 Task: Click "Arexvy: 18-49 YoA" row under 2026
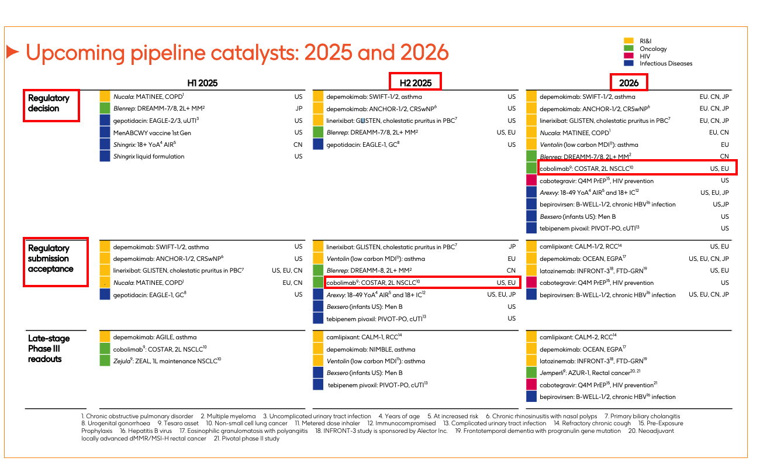(589, 192)
